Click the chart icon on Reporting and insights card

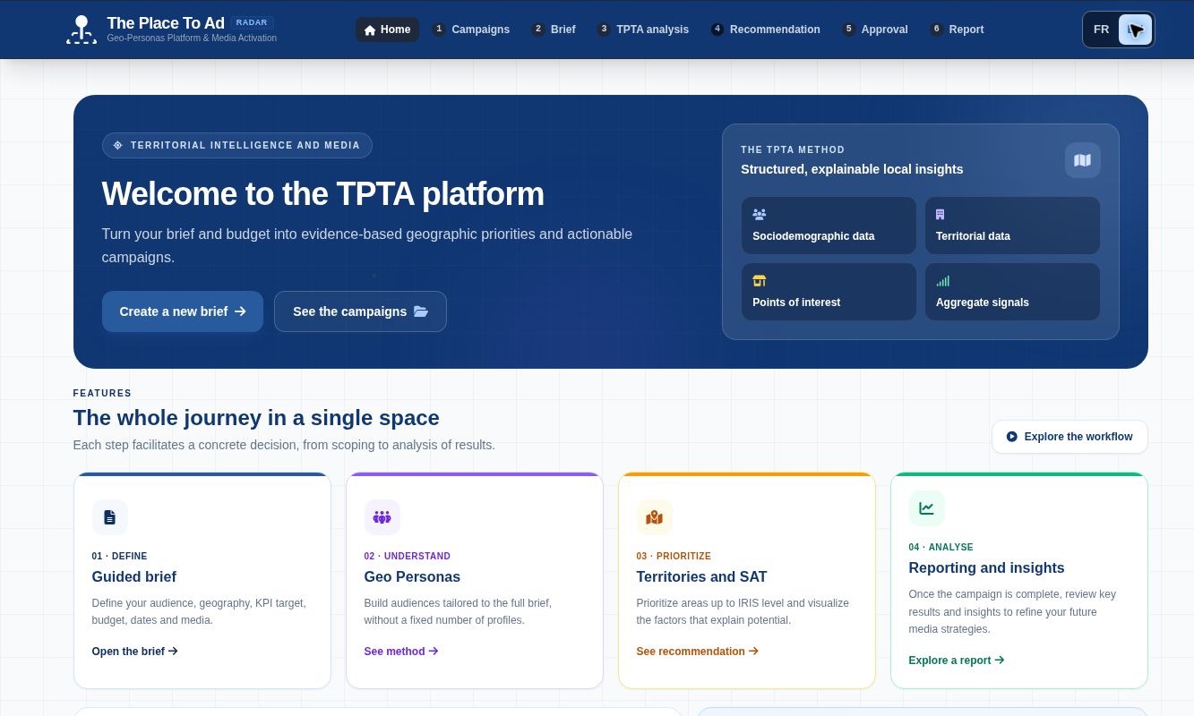click(x=926, y=508)
